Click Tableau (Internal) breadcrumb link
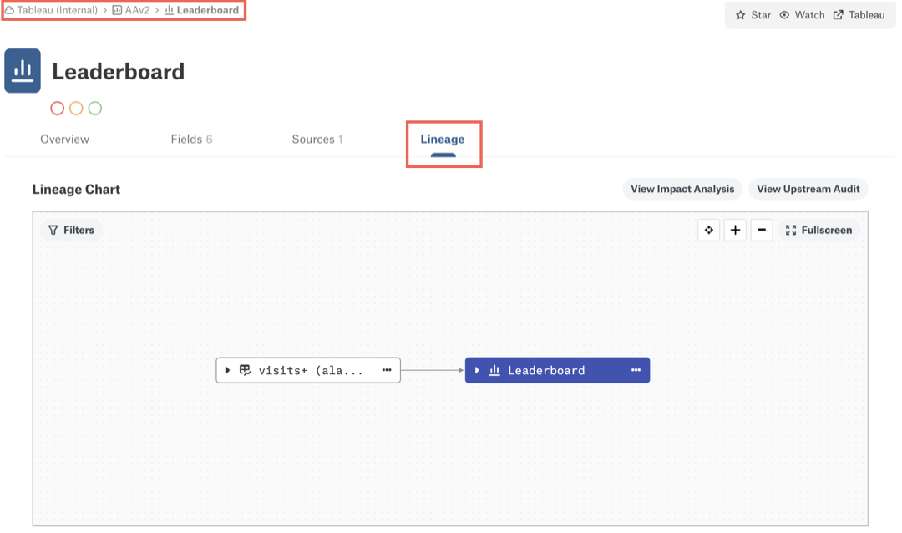The width and height of the screenshot is (902, 533). (x=51, y=10)
